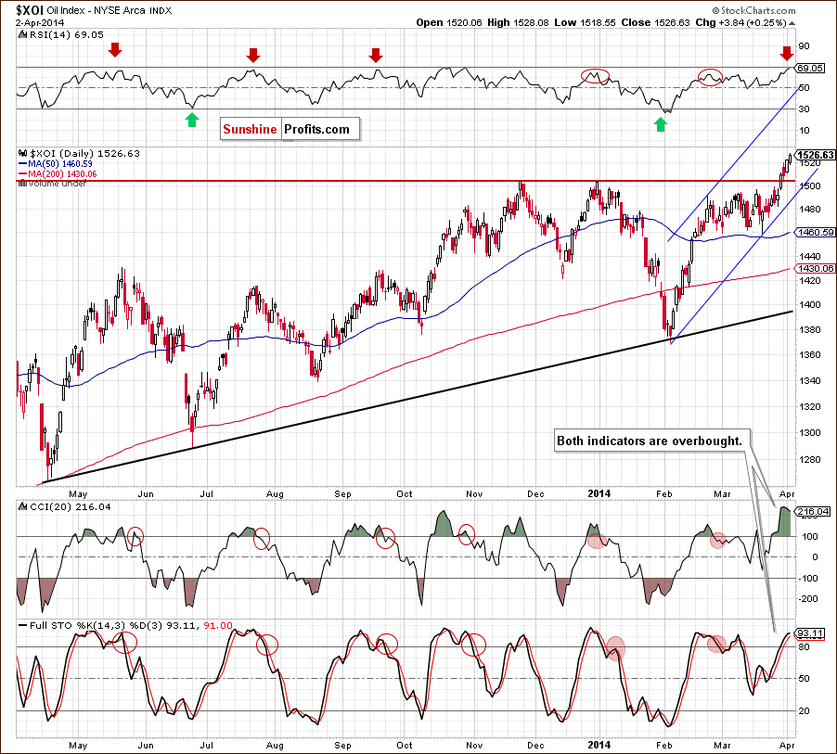
Task: Click the 1430.06 MA(200) tag on the right axis
Action: click(815, 268)
